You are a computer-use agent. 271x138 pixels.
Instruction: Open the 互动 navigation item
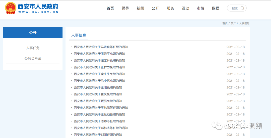click(185, 8)
